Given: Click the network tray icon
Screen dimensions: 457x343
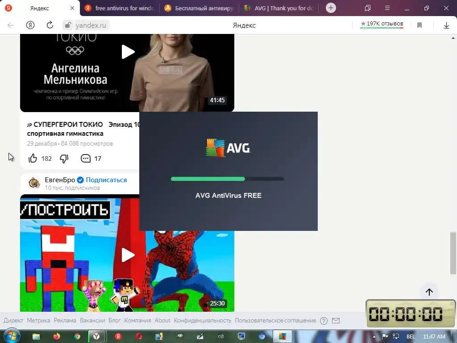Looking at the screenshot, I should click(x=396, y=337).
